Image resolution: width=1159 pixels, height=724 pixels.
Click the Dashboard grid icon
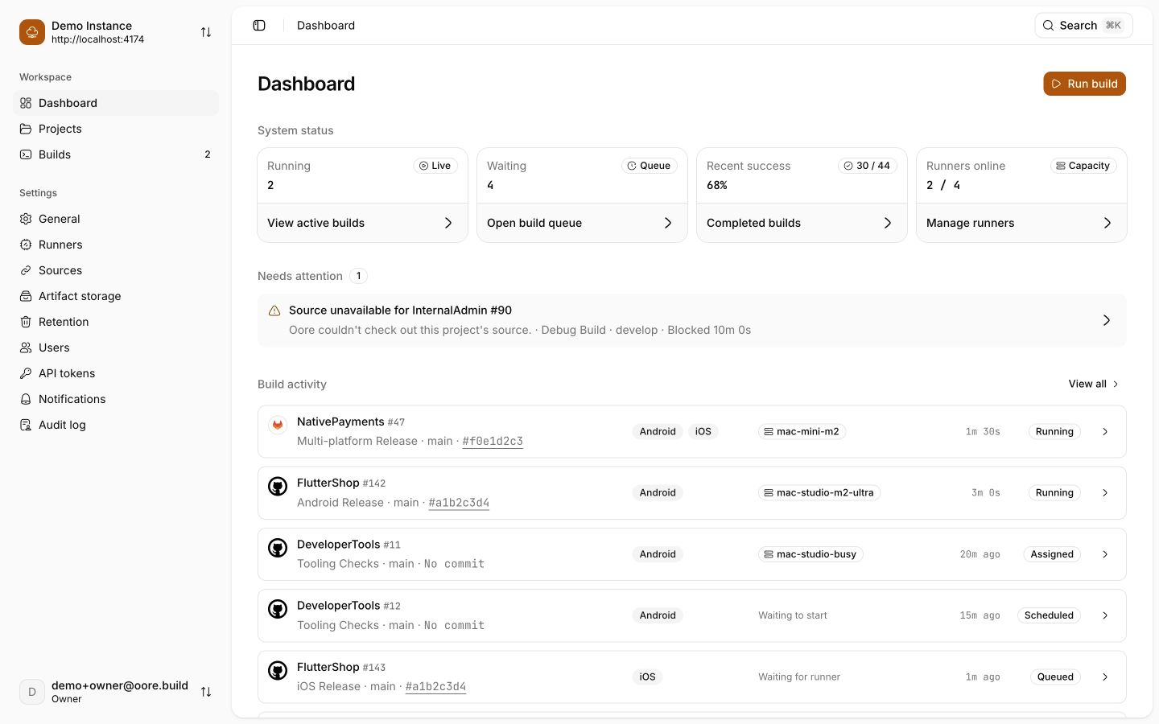(x=26, y=103)
